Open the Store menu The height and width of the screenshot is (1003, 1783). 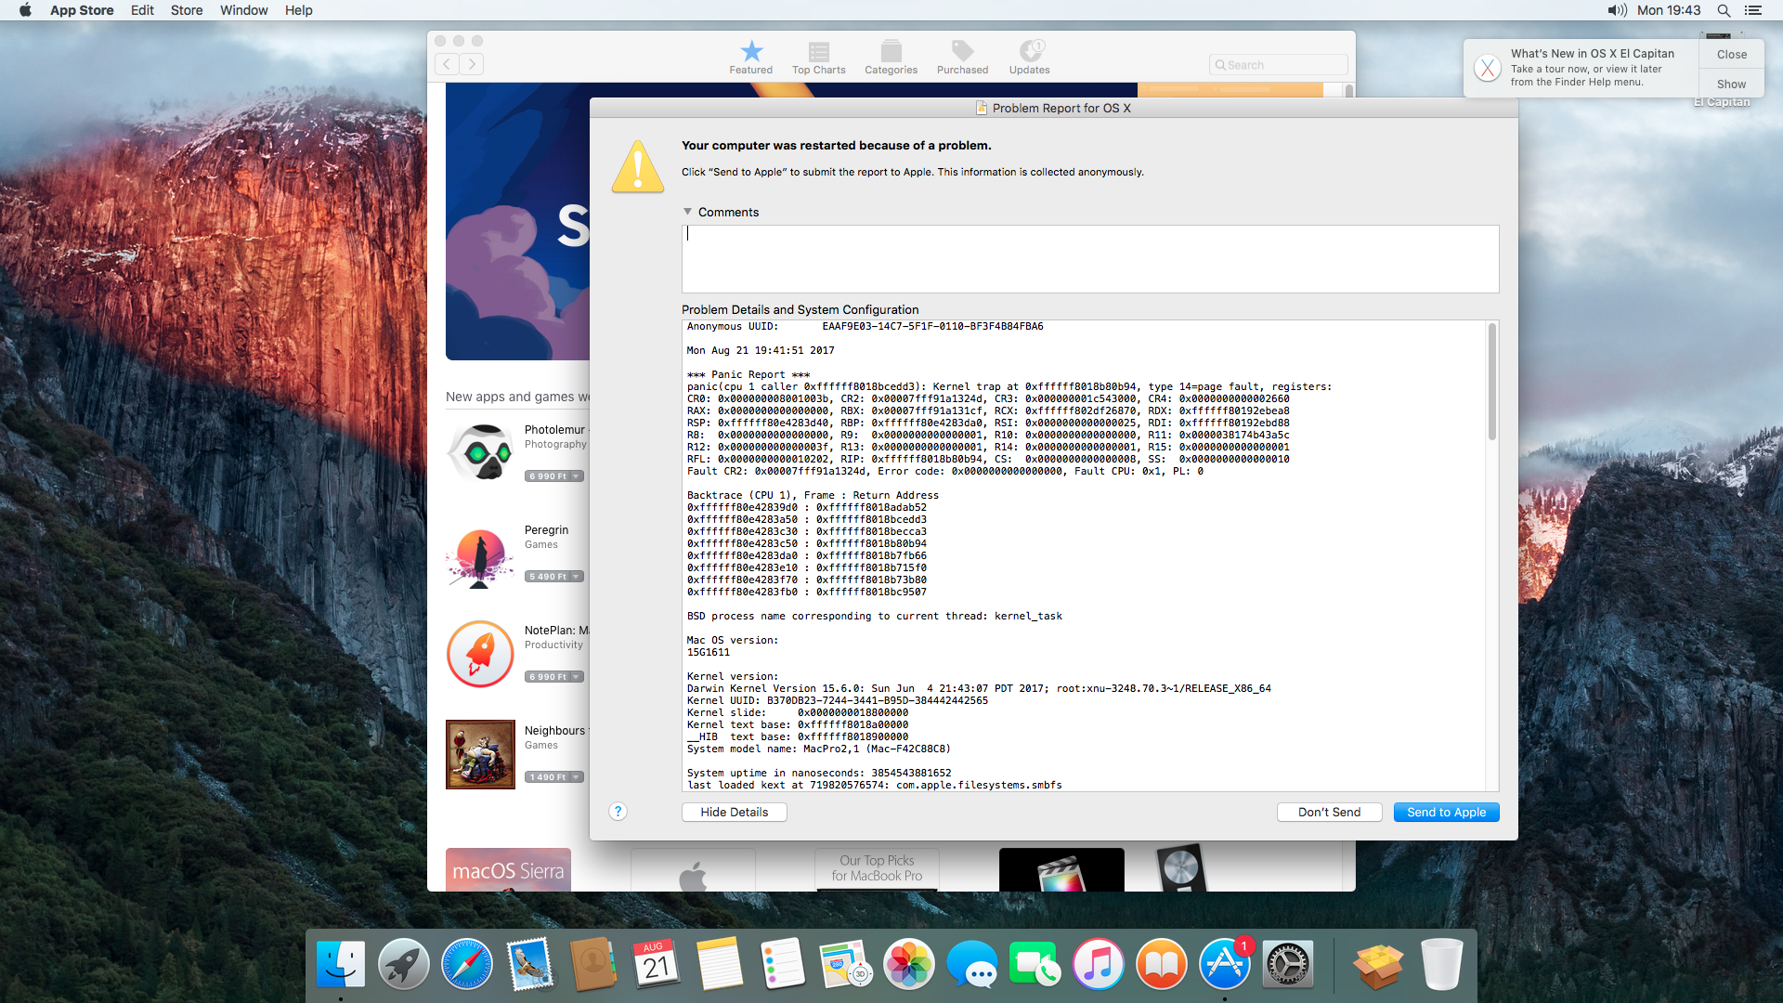click(x=187, y=10)
